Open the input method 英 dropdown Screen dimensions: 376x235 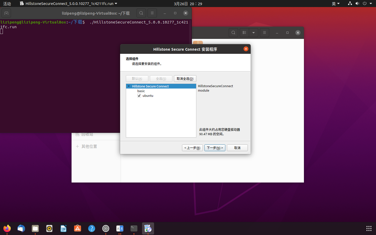[336, 4]
